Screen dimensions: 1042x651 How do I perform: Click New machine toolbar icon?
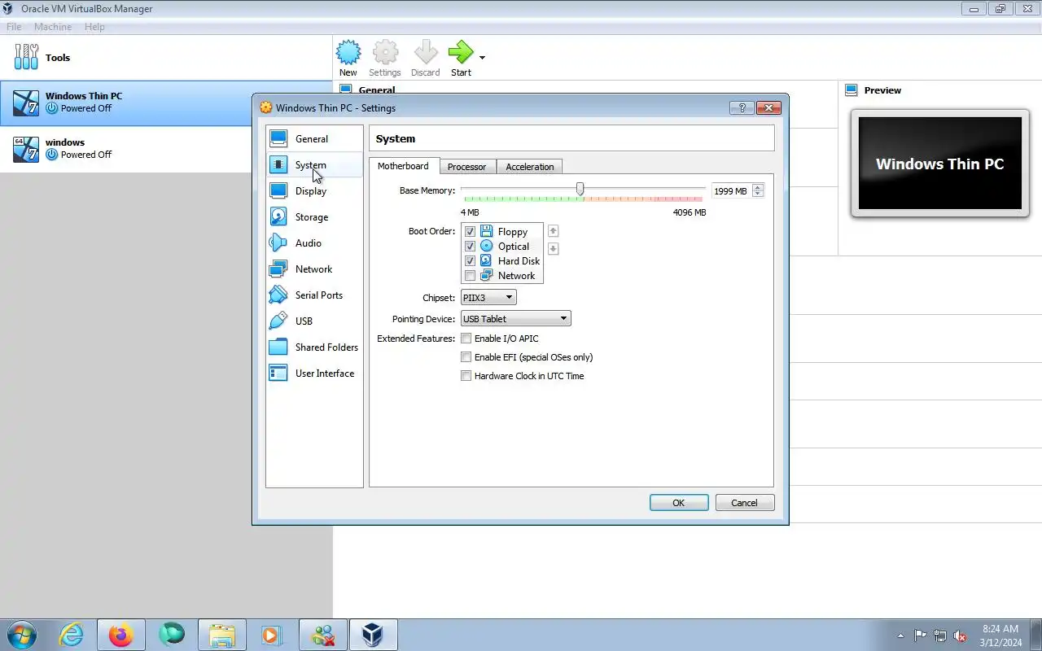click(x=348, y=53)
